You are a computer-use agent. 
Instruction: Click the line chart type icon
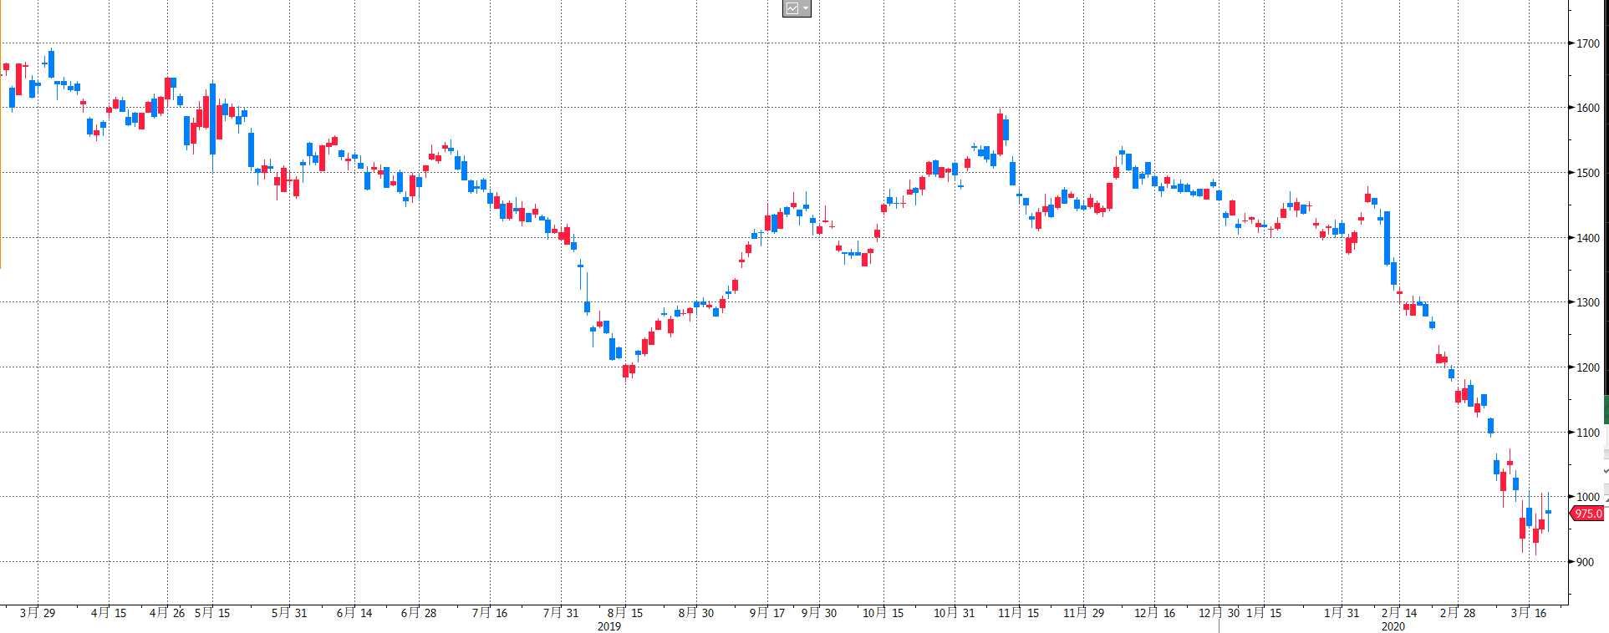[792, 8]
